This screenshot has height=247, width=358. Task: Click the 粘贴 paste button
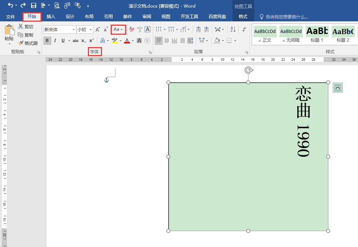(x=9, y=34)
